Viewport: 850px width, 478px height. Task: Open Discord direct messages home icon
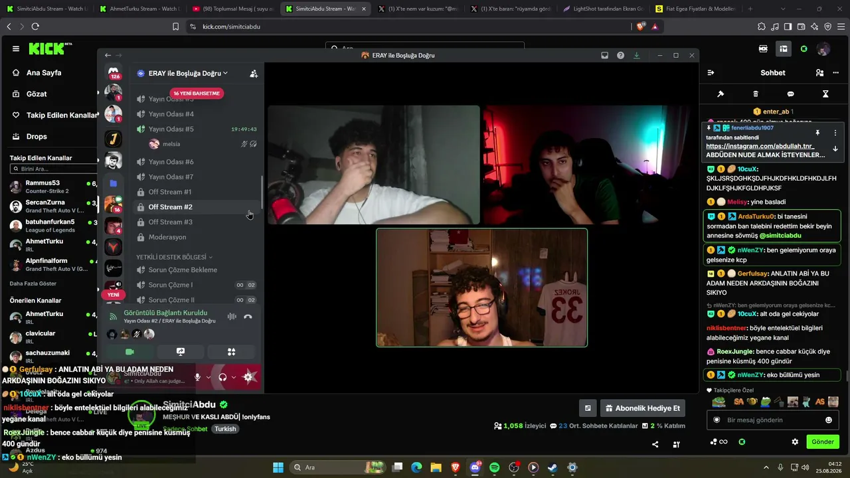pos(114,72)
